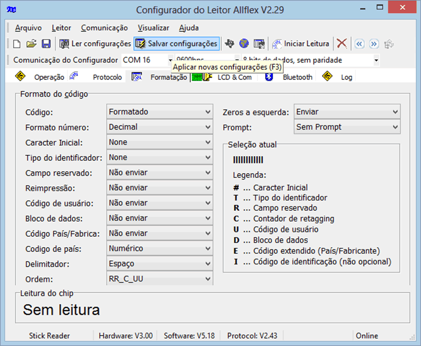Switch to the Operação tab
Viewport: 421px width, 346px height.
(x=40, y=77)
